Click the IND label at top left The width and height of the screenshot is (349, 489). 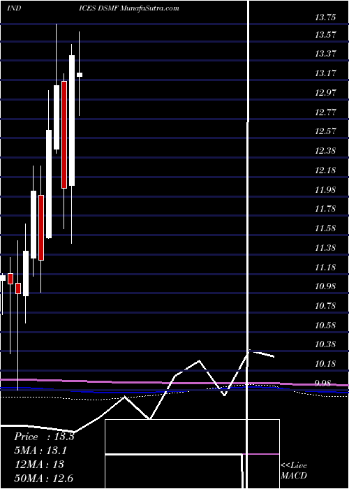[14, 8]
